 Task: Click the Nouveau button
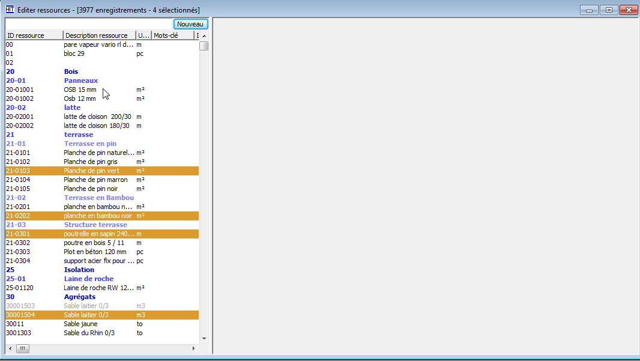191,24
